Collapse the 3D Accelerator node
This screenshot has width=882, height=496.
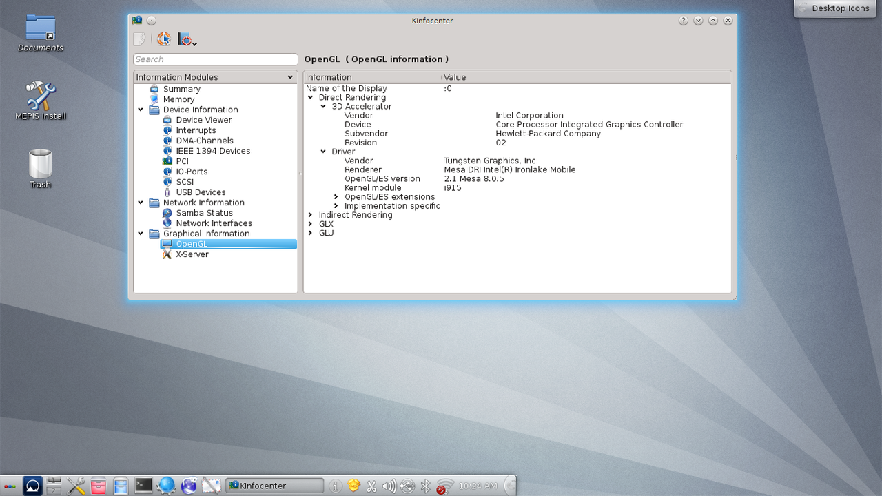tap(323, 107)
